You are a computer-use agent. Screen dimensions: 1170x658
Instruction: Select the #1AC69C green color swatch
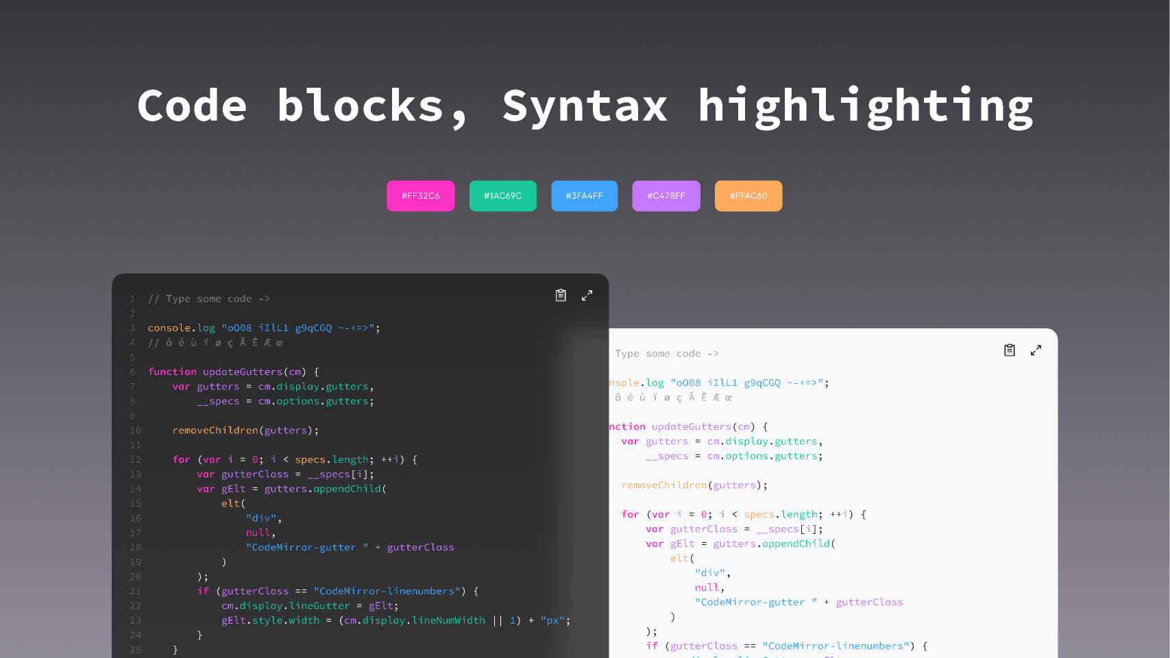[502, 195]
